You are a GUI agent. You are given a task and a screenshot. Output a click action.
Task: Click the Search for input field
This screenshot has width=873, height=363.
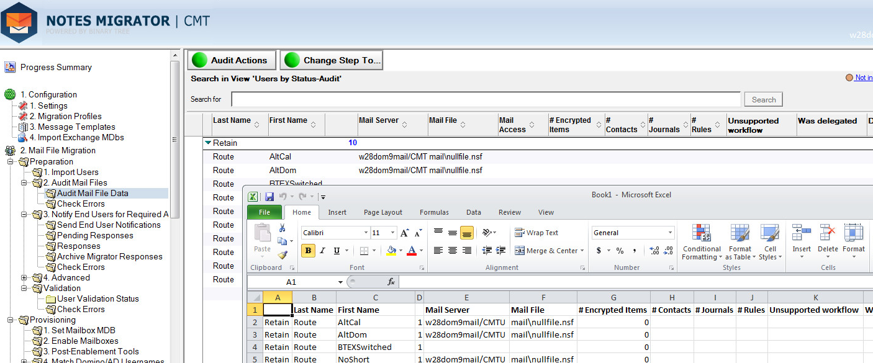pos(486,99)
